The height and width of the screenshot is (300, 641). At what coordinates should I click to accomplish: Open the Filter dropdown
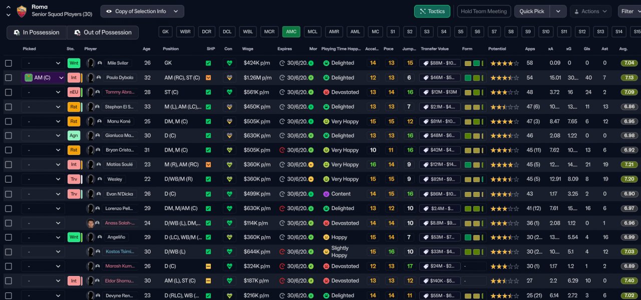pos(630,11)
